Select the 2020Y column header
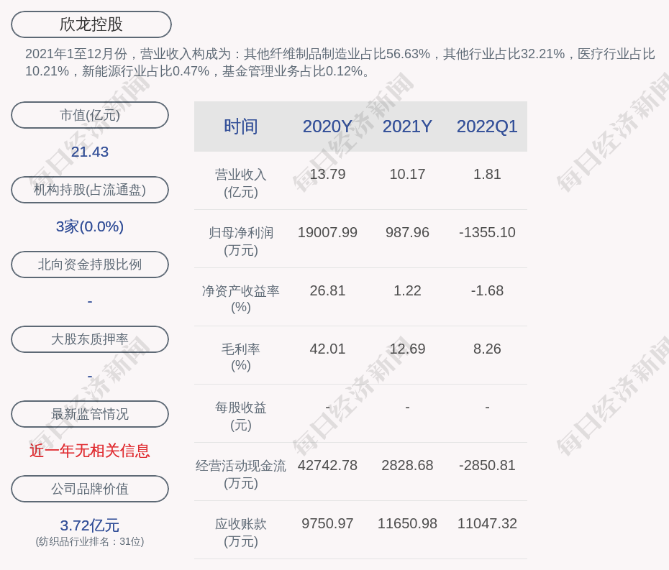Viewport: 669px width, 570px height. pos(327,127)
